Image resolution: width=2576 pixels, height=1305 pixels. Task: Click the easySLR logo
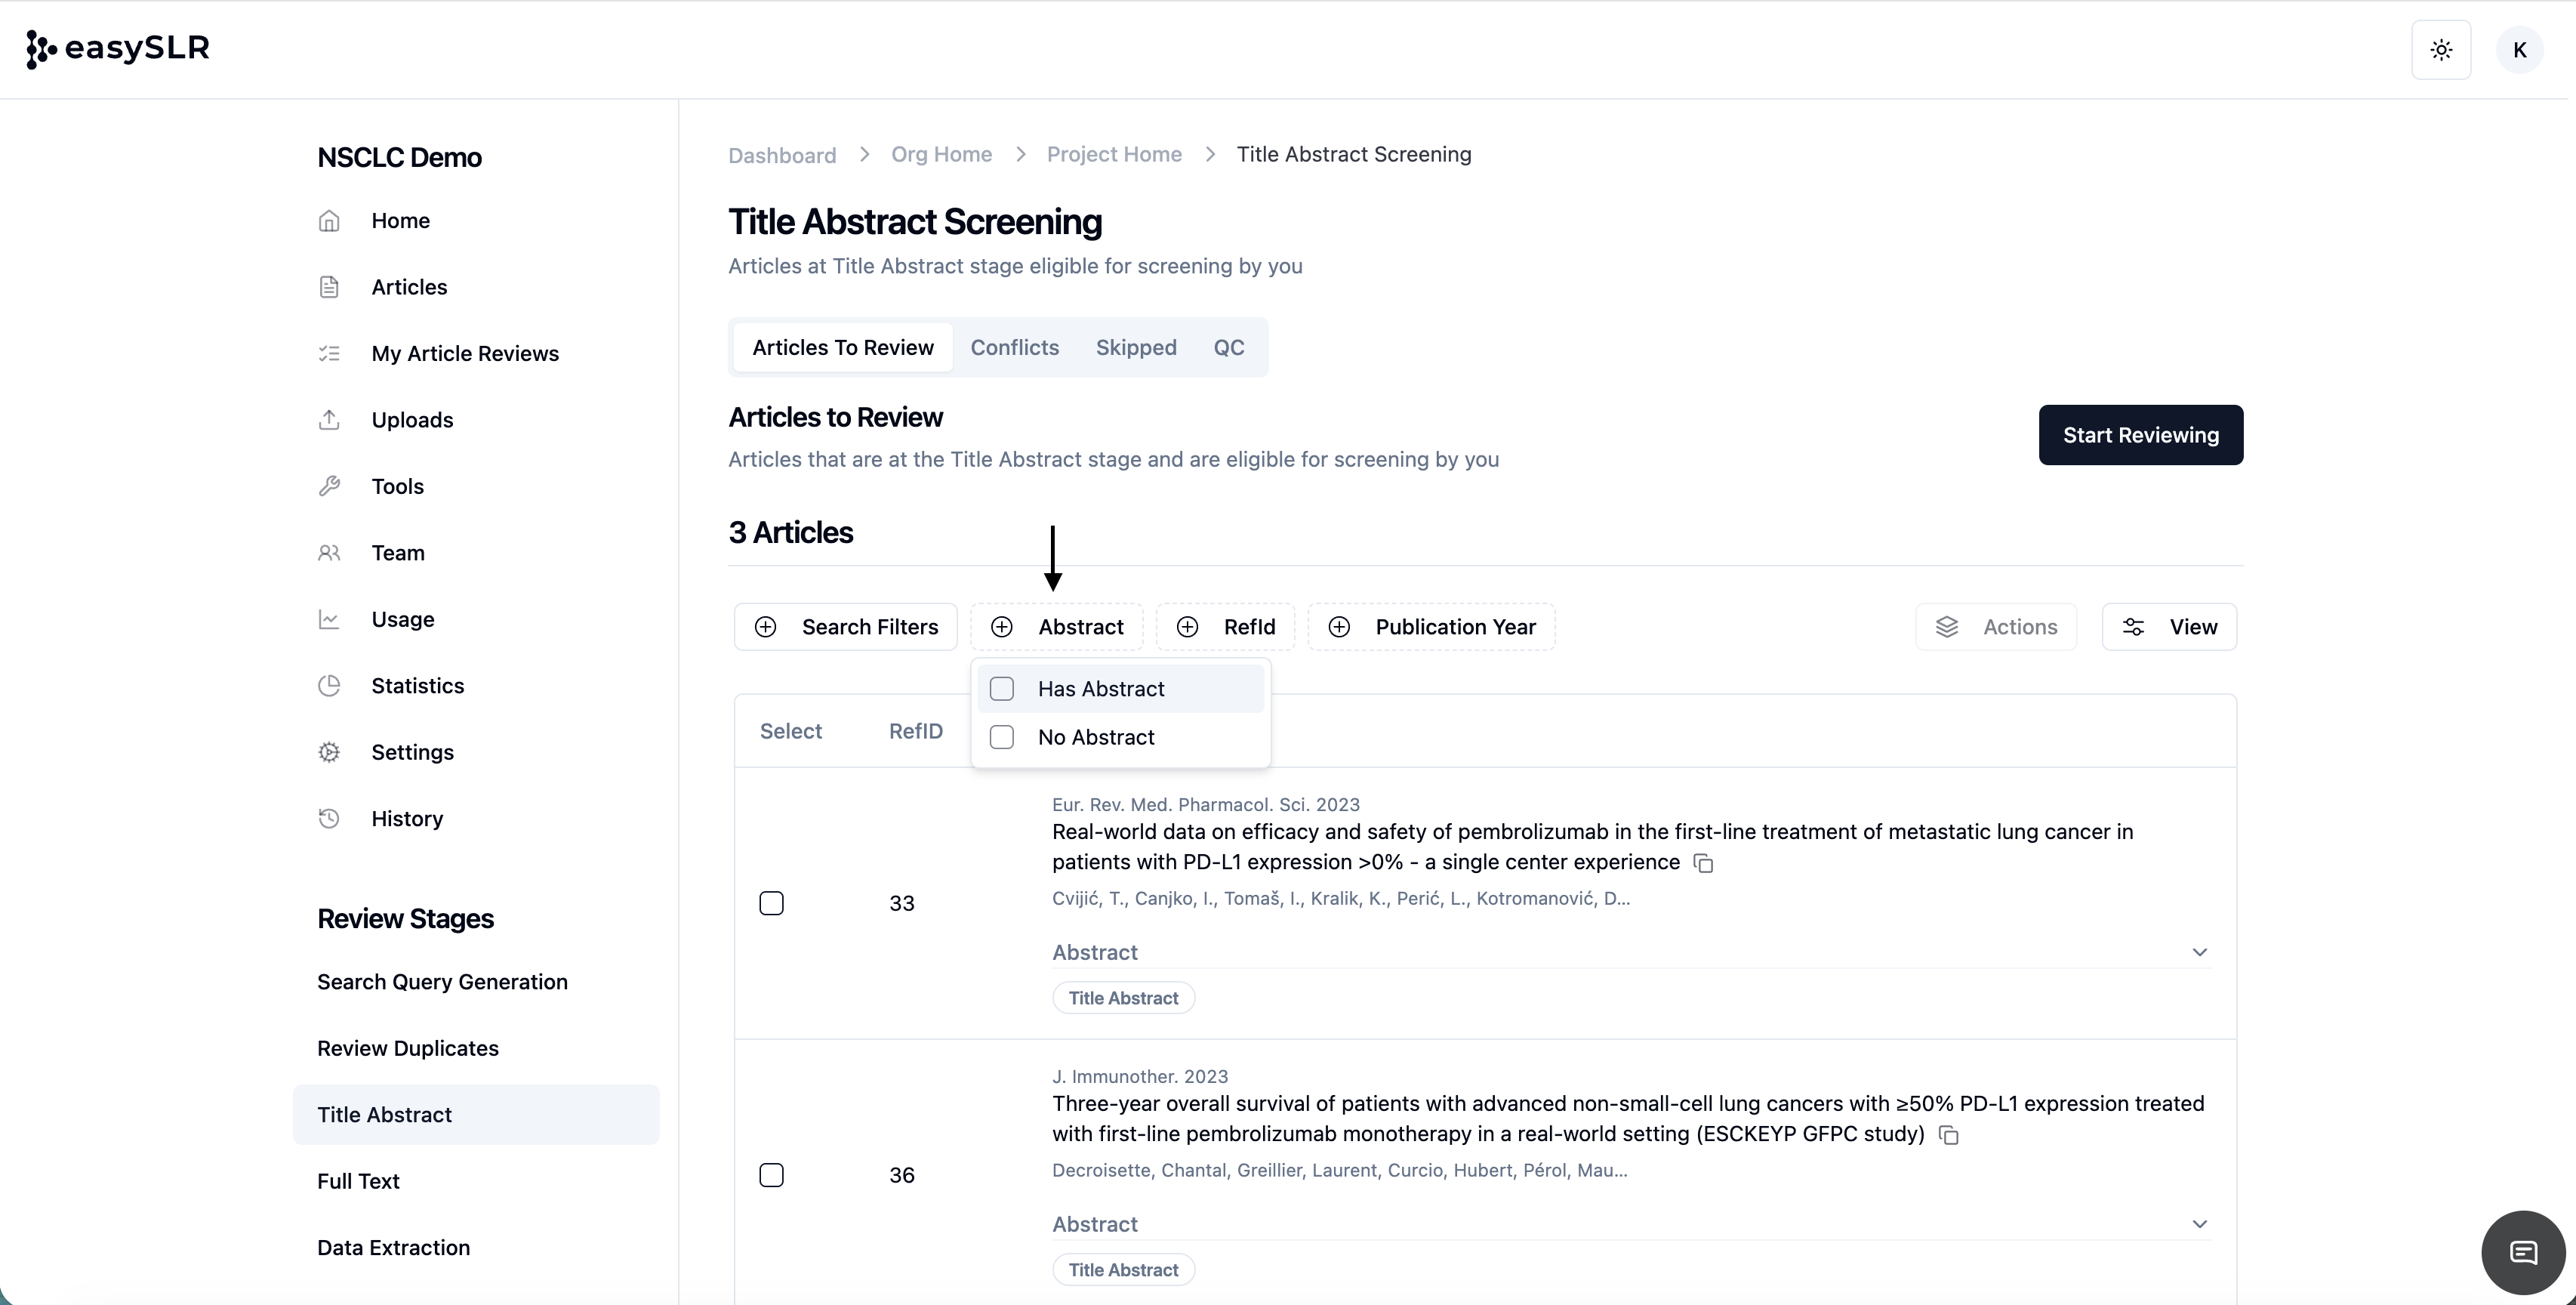118,48
